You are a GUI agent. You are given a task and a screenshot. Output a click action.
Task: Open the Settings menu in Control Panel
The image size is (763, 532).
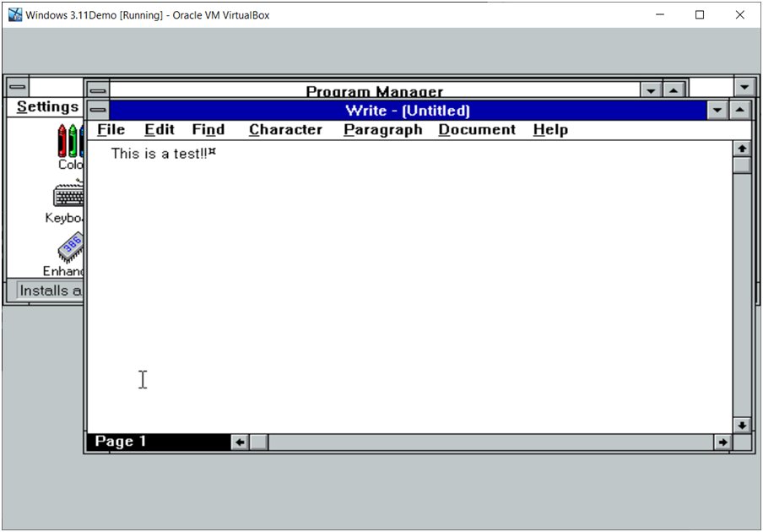click(47, 106)
